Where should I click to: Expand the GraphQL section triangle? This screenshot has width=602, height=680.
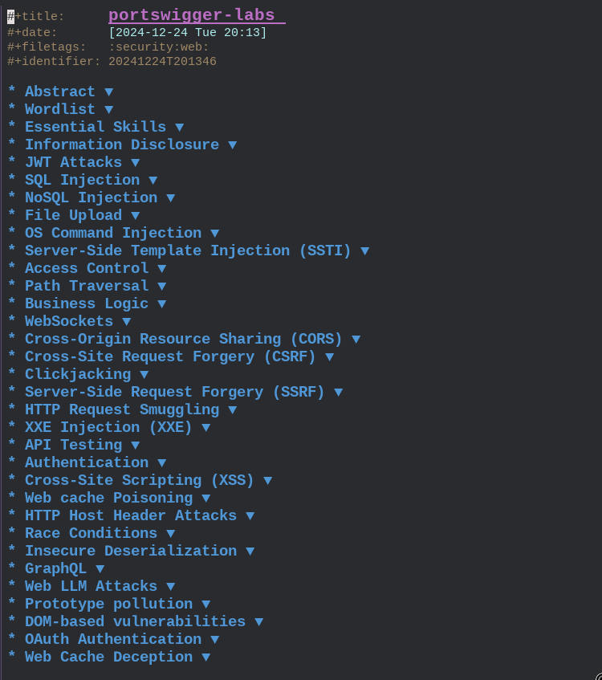100,569
